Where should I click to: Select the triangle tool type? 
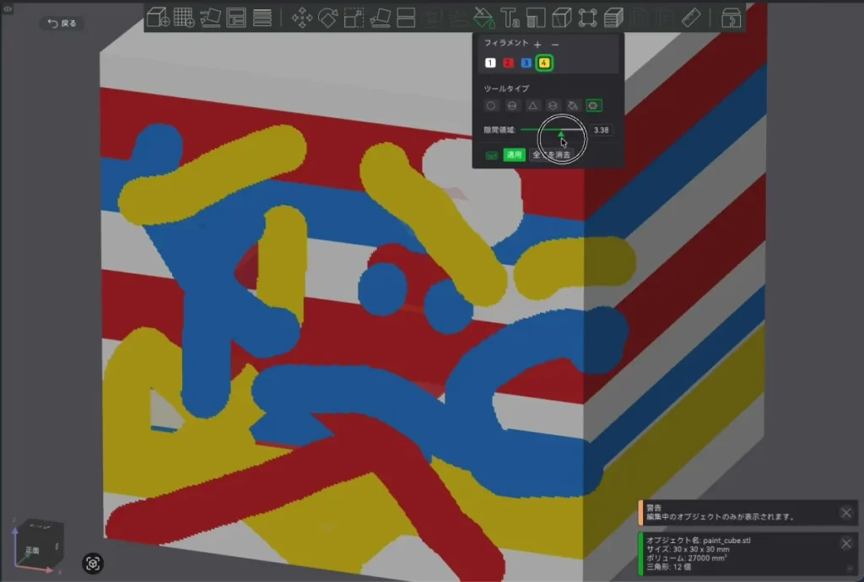coord(532,105)
